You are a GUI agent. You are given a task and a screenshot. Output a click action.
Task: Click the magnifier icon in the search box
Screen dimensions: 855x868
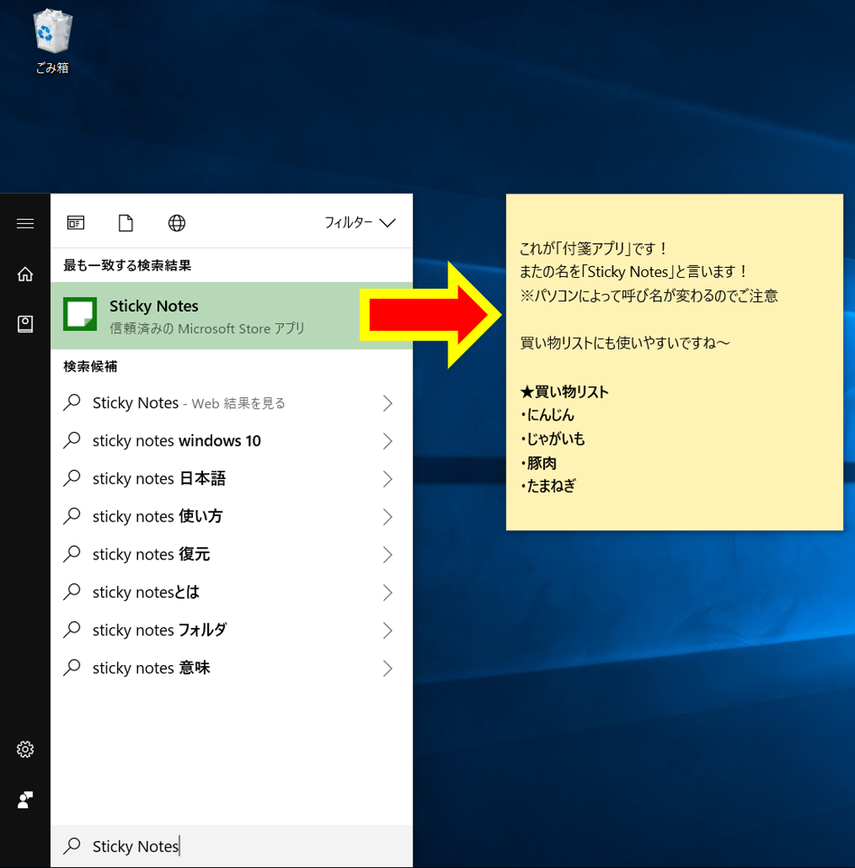[x=72, y=846]
